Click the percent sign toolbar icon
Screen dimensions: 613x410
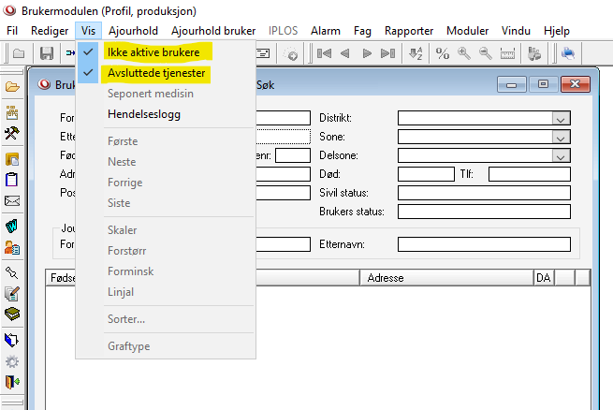click(x=443, y=53)
